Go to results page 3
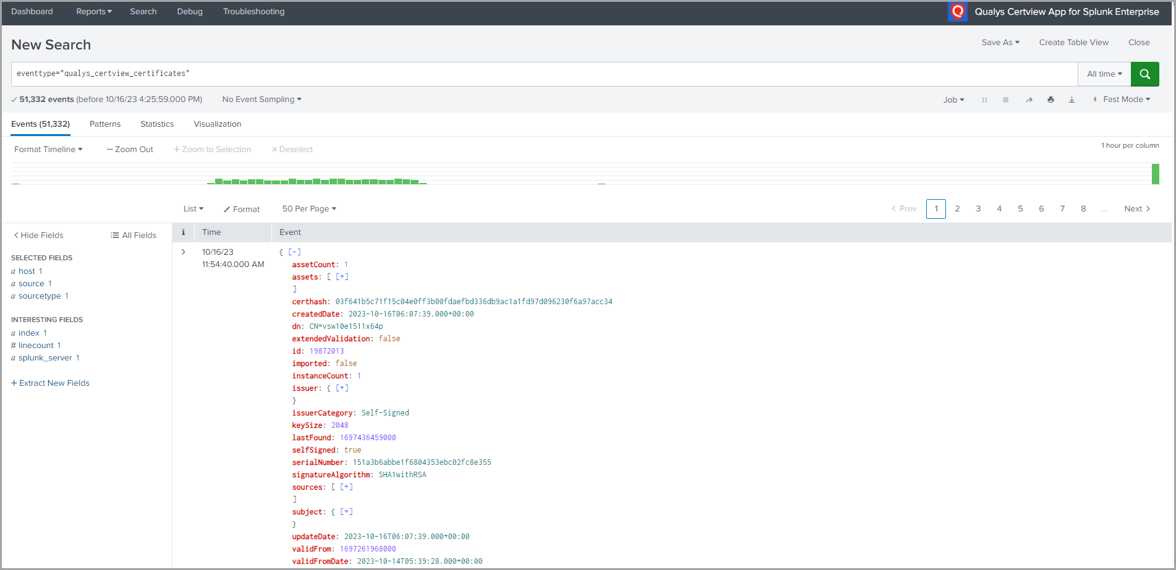Viewport: 1176px width, 570px height. [x=978, y=208]
